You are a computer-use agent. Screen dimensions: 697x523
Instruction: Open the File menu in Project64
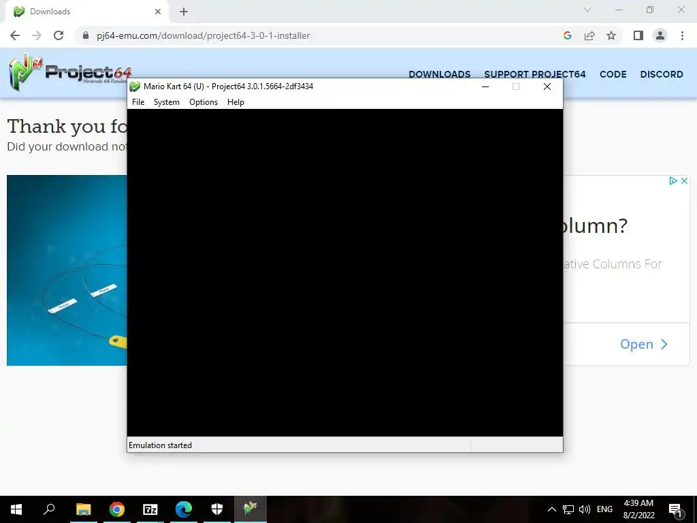(138, 102)
